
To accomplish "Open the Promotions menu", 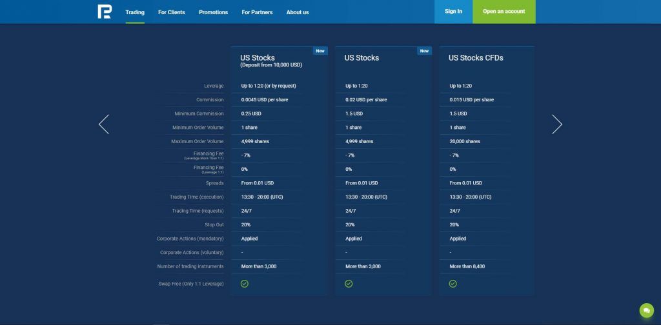I will (213, 12).
